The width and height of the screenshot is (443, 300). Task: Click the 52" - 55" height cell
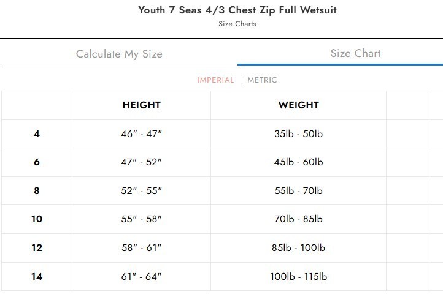point(141,190)
